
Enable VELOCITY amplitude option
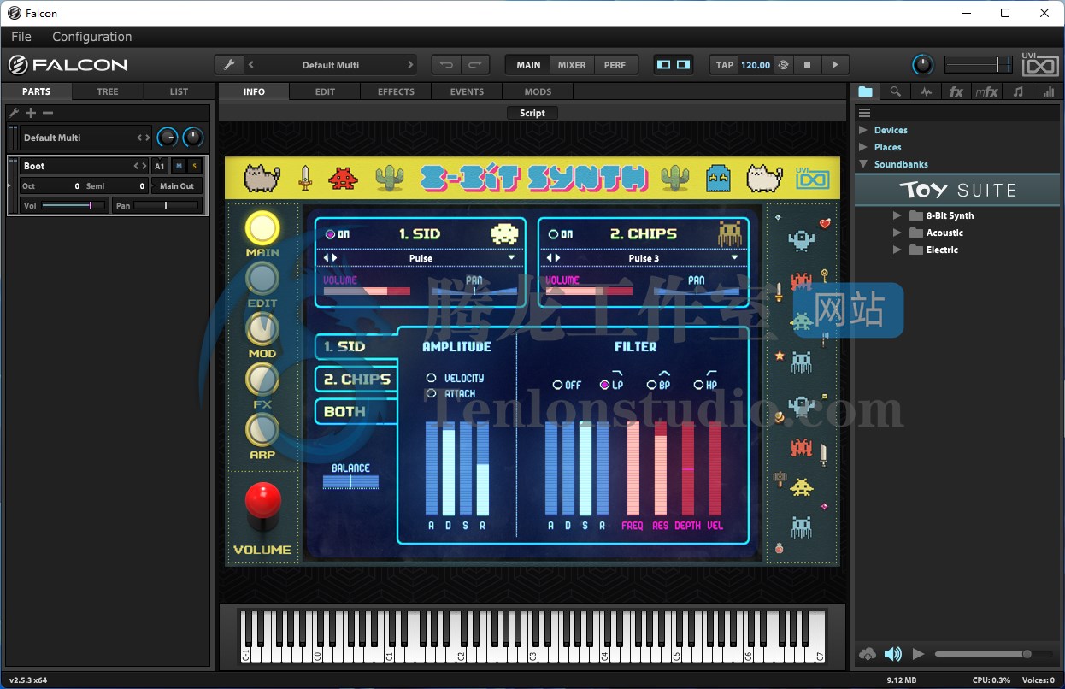click(431, 378)
